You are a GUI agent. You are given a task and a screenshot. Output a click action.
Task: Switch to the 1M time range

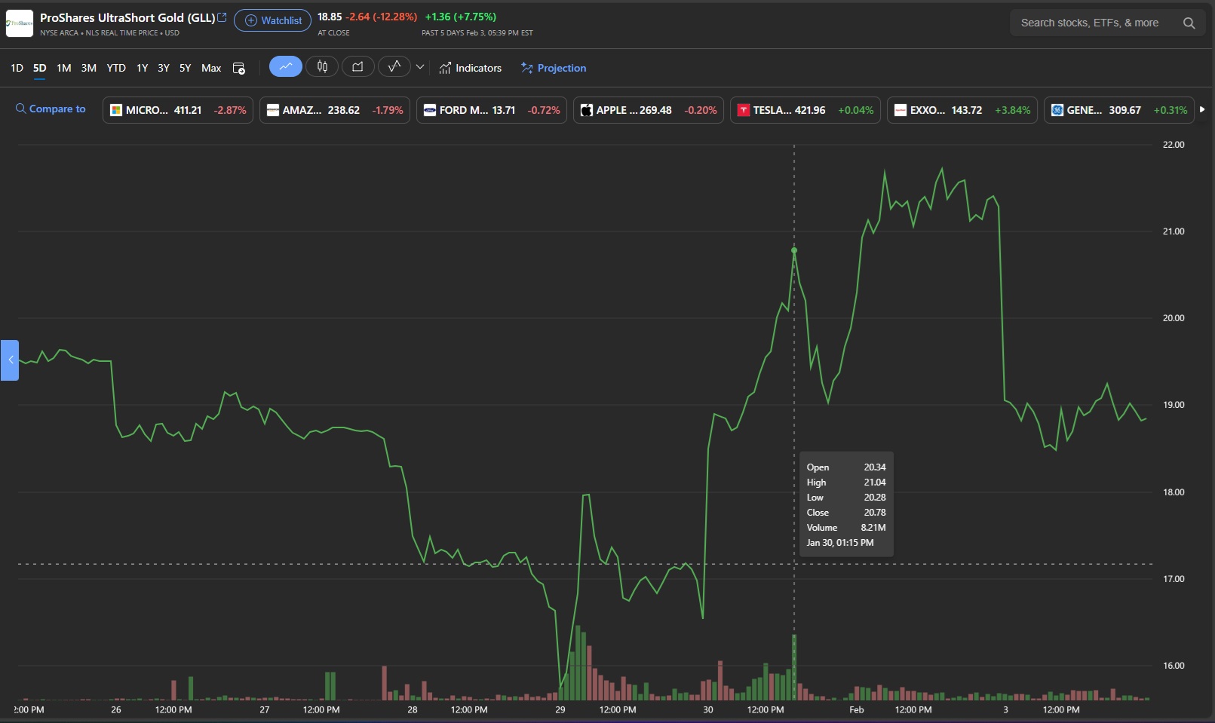tap(64, 68)
